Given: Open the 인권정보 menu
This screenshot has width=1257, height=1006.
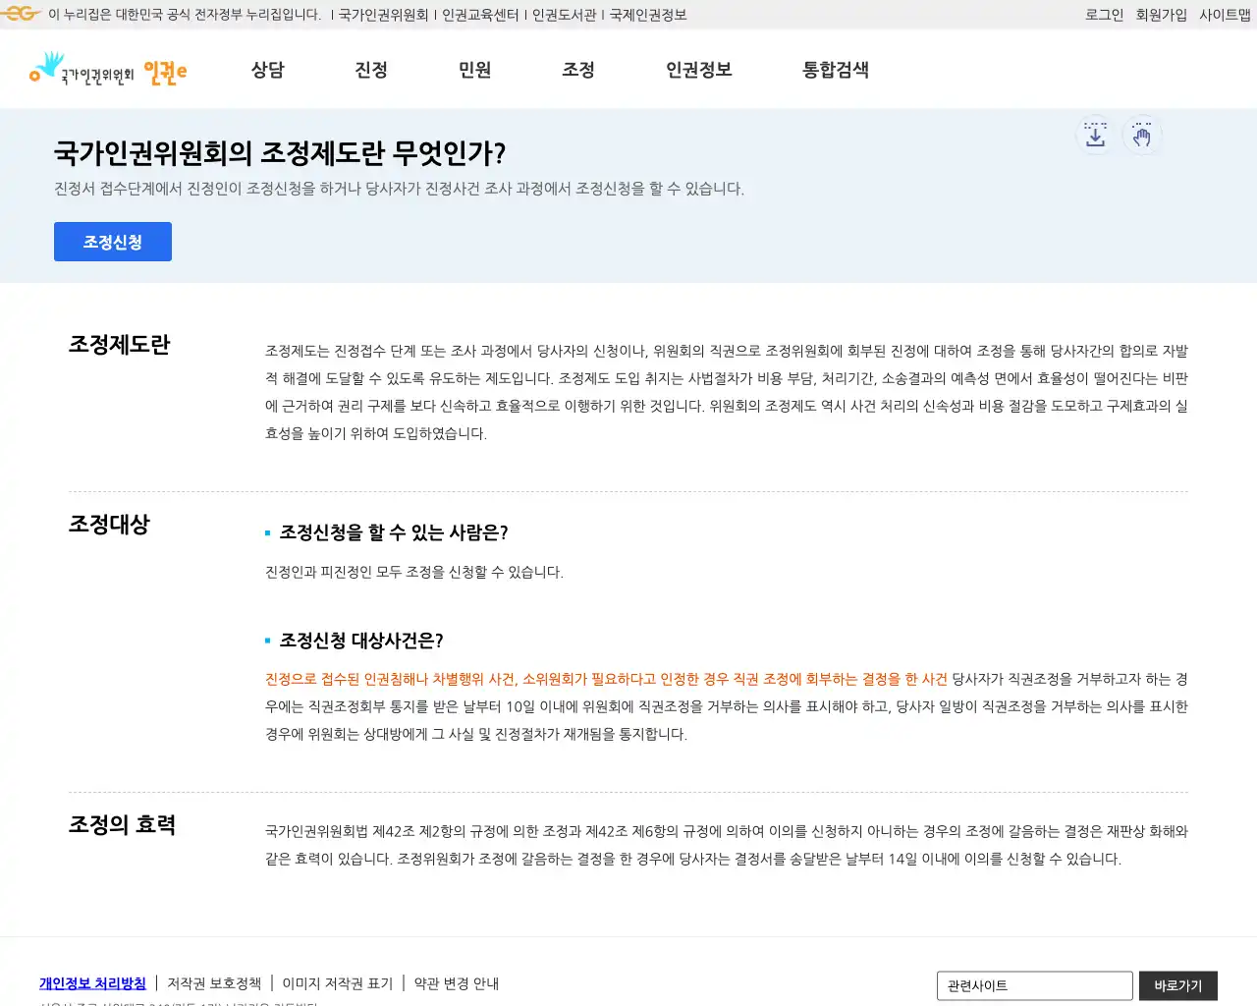Looking at the screenshot, I should [x=697, y=70].
